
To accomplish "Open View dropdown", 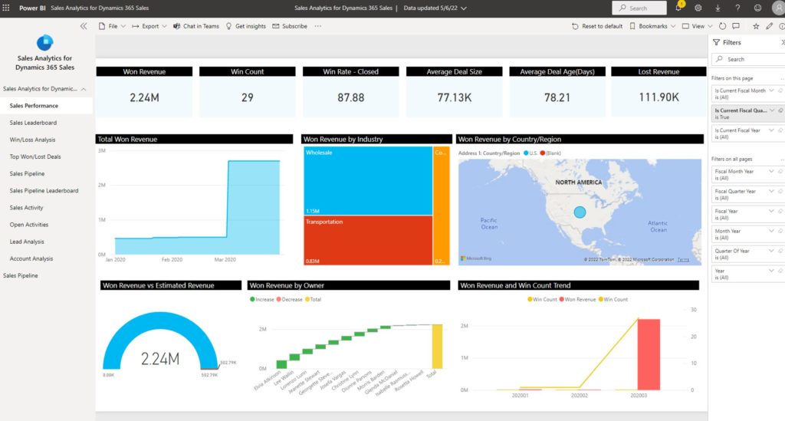I will (x=698, y=26).
